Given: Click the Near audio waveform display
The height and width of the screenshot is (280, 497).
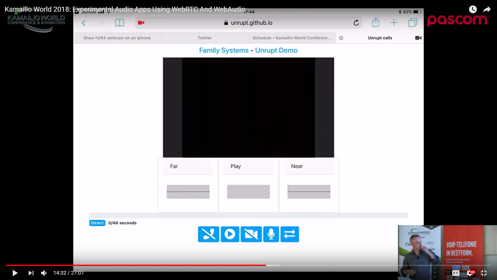Looking at the screenshot, I should [309, 192].
